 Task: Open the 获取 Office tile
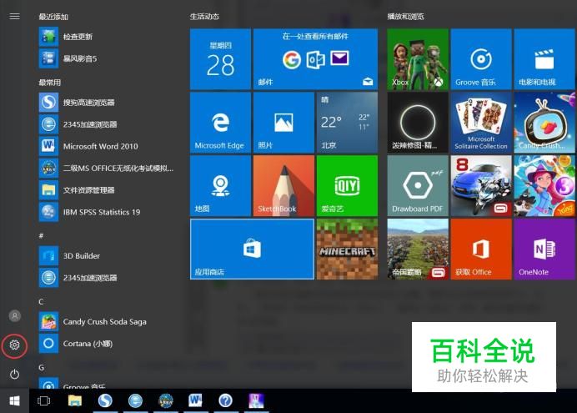(481, 249)
